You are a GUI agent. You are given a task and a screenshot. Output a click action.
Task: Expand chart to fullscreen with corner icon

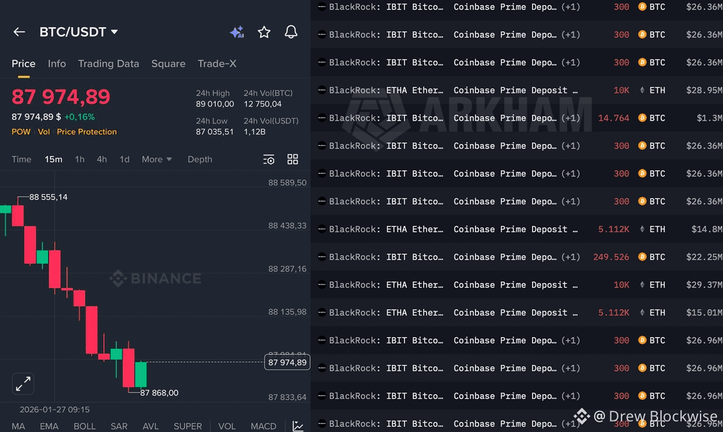23,383
